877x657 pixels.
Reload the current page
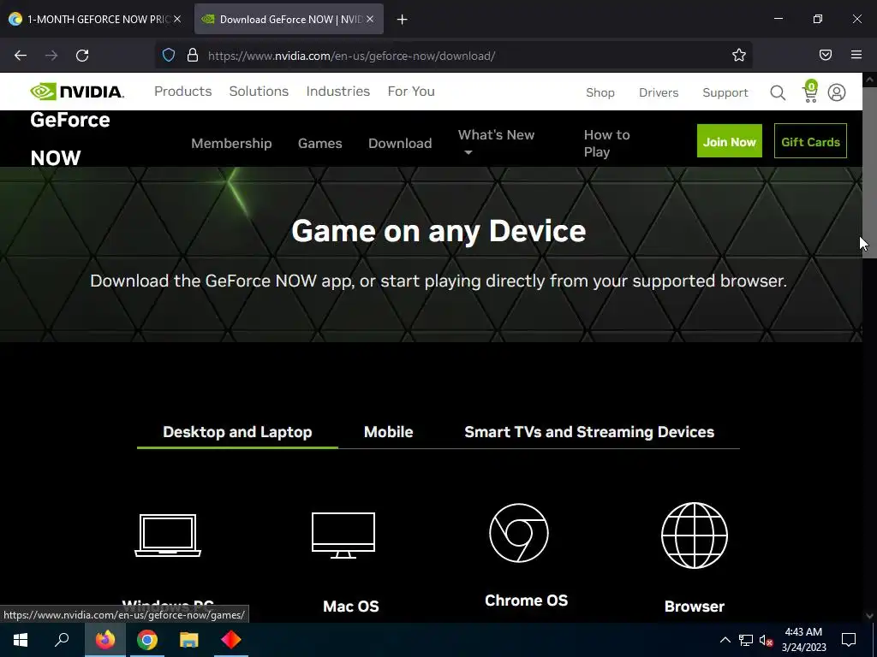82,56
